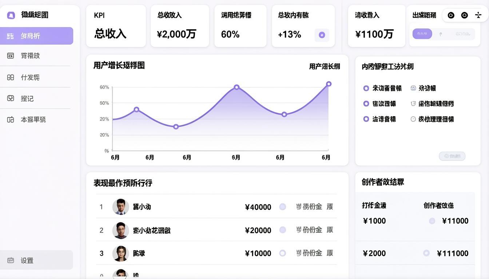This screenshot has width=489, height=279.
Task: Click the icon beside the sidebar item starting with 本
Action: point(11,120)
